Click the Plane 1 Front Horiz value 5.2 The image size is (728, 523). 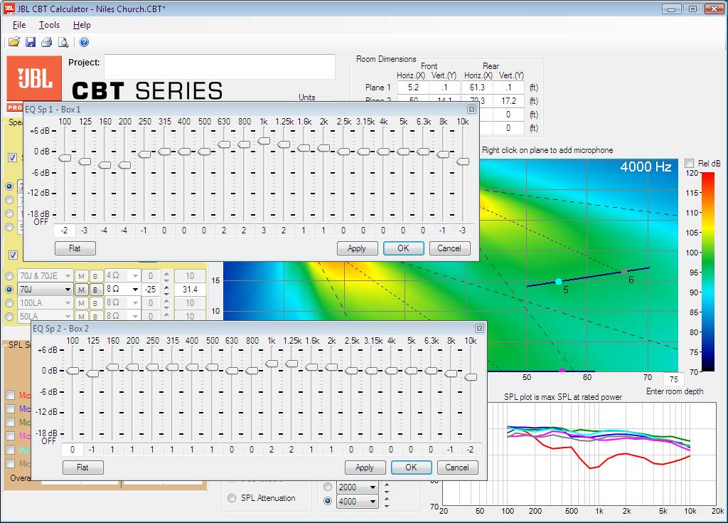pyautogui.click(x=413, y=88)
